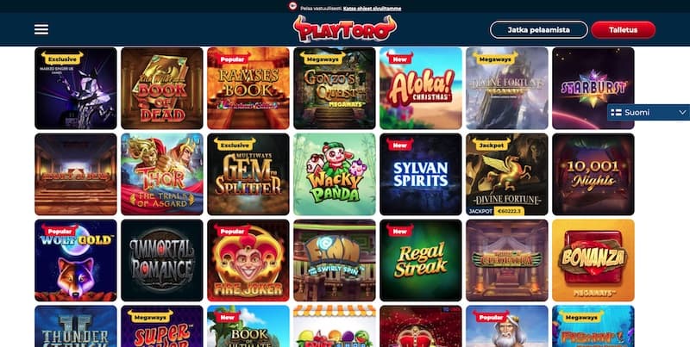The height and width of the screenshot is (347, 690).
Task: Open the Book of Dead game
Action: (162, 89)
